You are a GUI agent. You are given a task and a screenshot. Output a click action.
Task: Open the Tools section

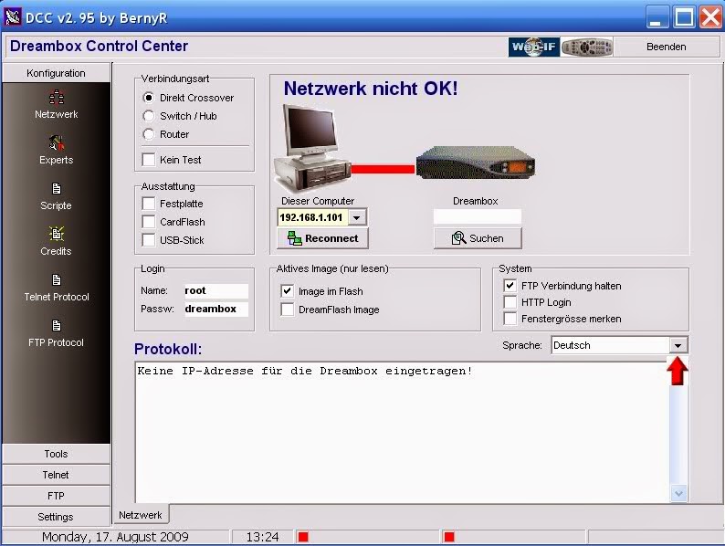56,454
